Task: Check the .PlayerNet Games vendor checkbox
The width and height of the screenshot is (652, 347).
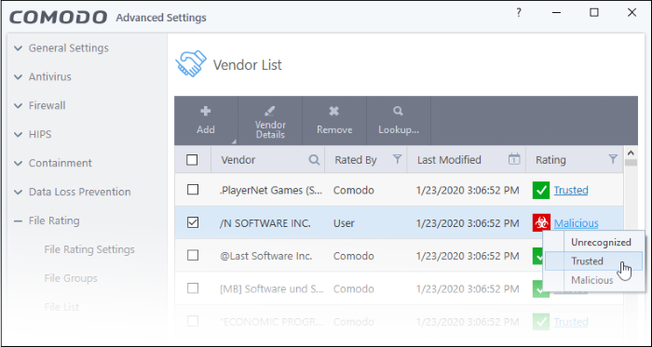Action: [x=193, y=190]
